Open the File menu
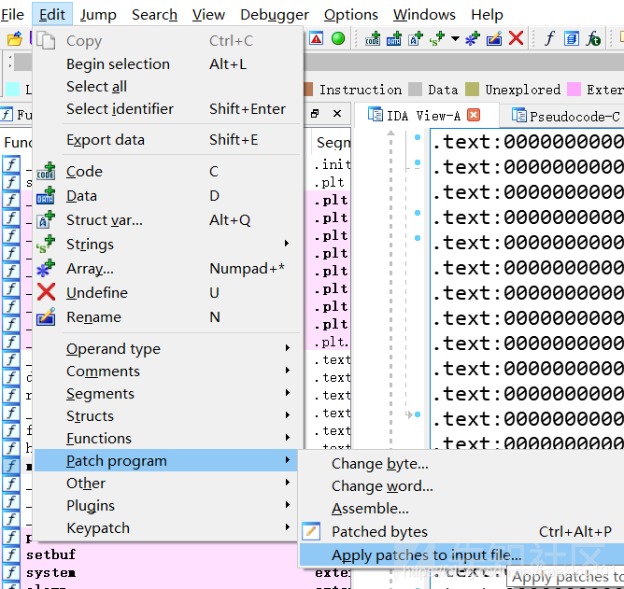 [12, 15]
